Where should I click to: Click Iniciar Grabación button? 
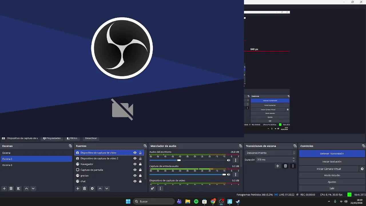[332, 162]
